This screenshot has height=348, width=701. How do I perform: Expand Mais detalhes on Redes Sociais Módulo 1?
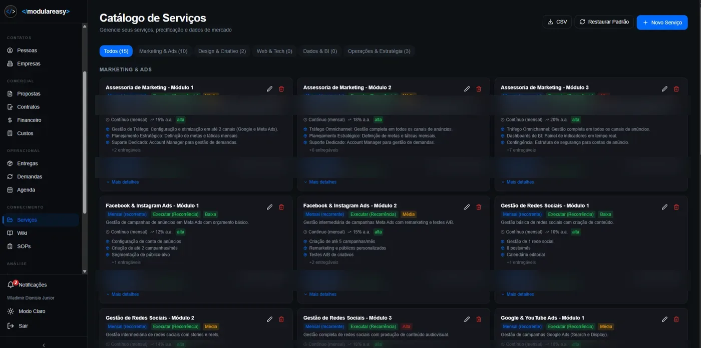click(x=518, y=294)
